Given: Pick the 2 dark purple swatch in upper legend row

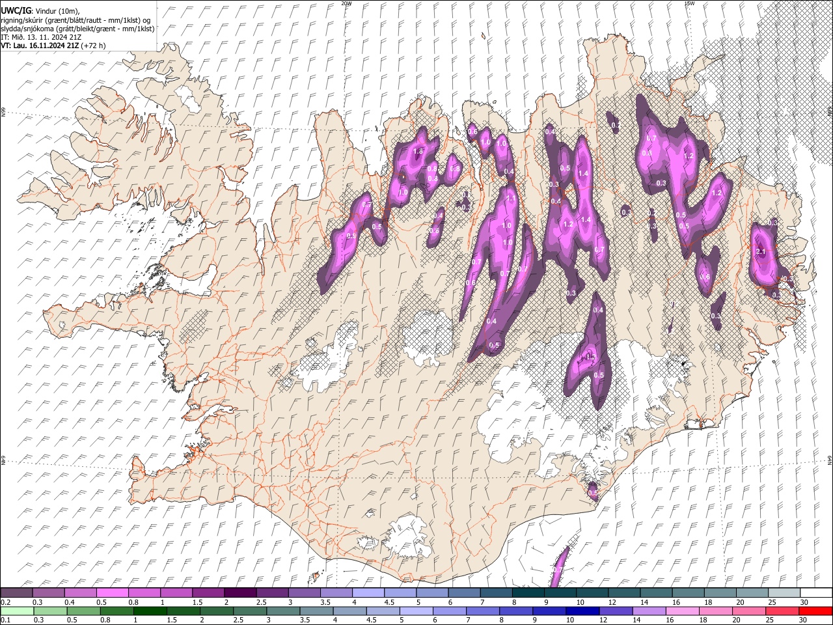Looking at the screenshot, I should [x=239, y=592].
